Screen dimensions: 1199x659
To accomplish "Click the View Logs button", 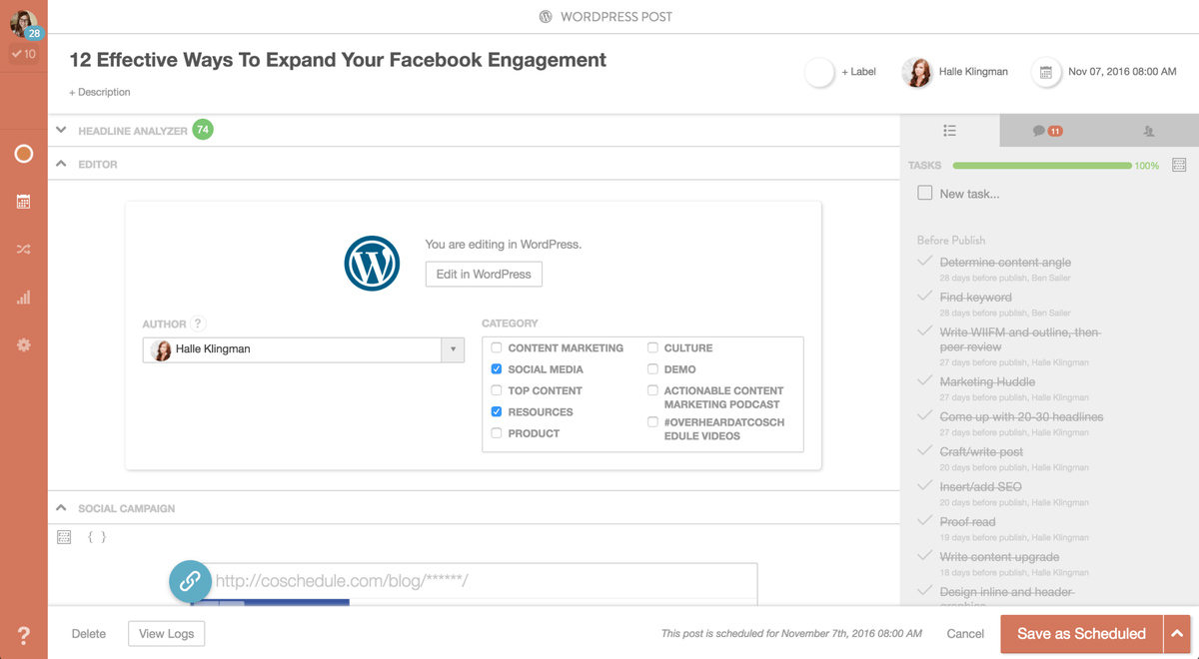I will pos(166,634).
